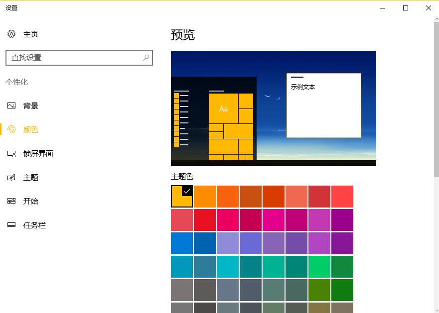The width and height of the screenshot is (439, 313).
Task: Pick the teal color swatch
Action: 181,266
